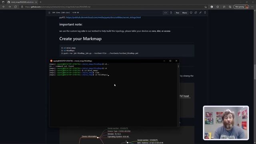This screenshot has height=144, width=256.
Task: Click the Version 16.12.4 node text
Action: coord(114,134)
